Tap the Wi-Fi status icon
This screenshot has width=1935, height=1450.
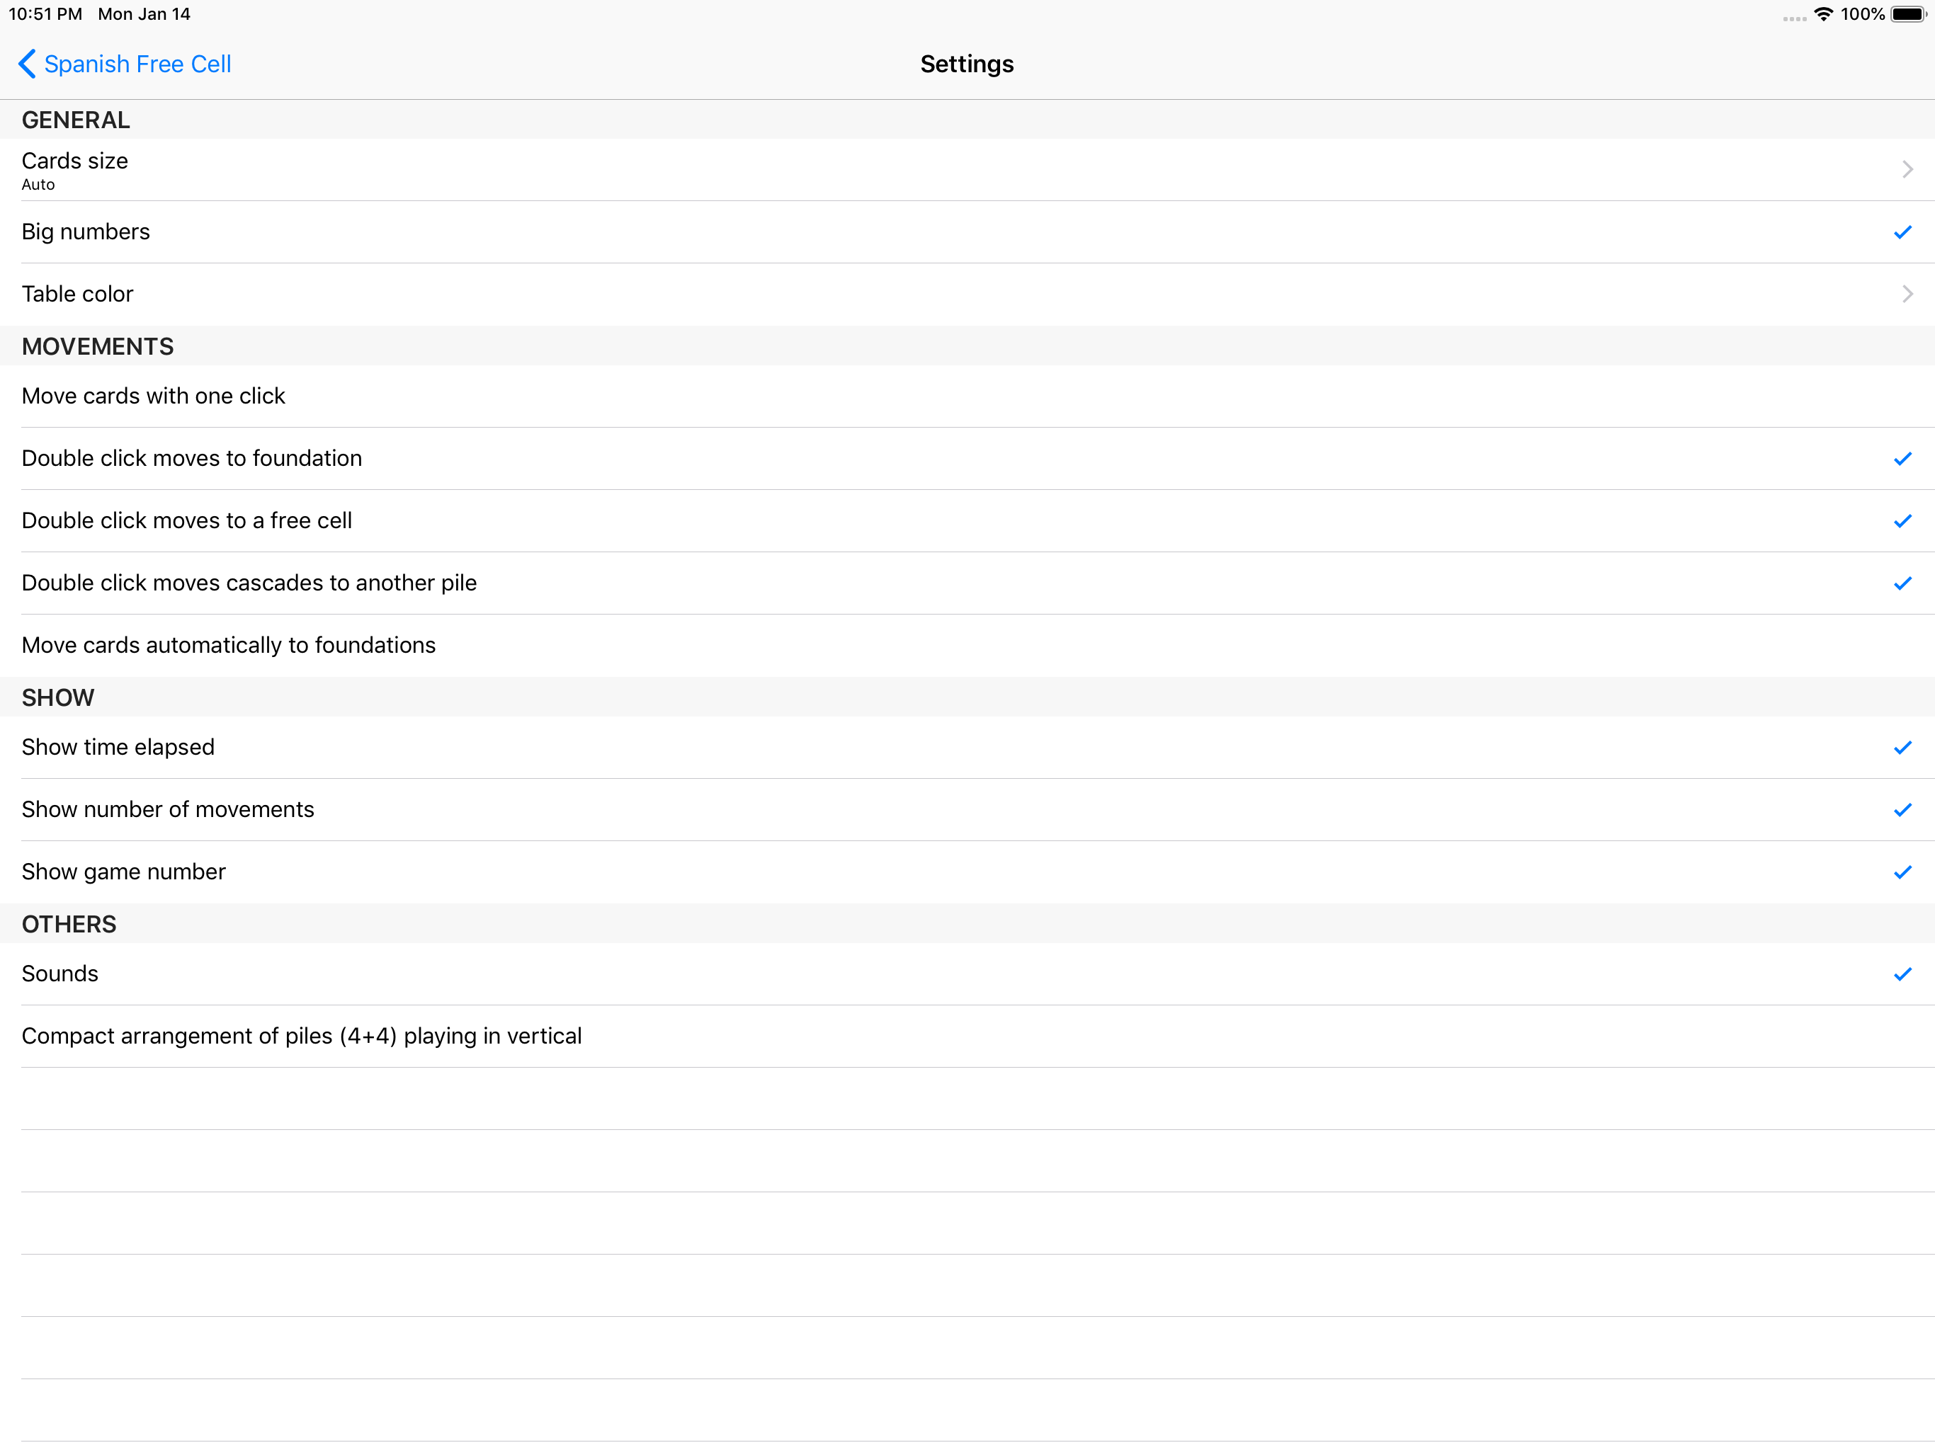1823,14
